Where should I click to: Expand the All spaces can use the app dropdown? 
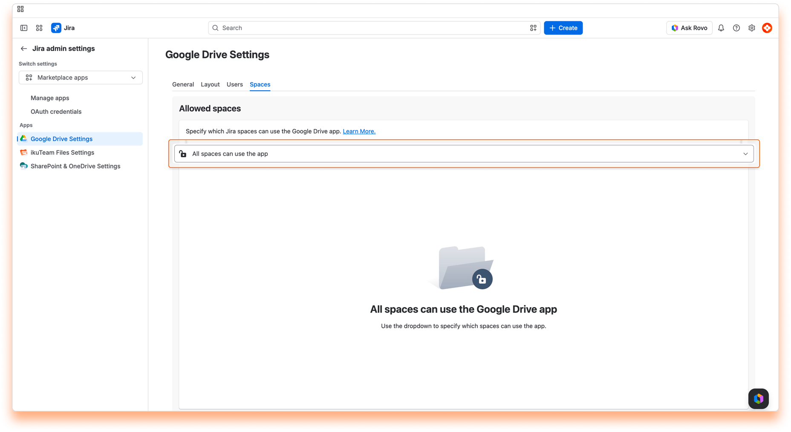(x=464, y=154)
